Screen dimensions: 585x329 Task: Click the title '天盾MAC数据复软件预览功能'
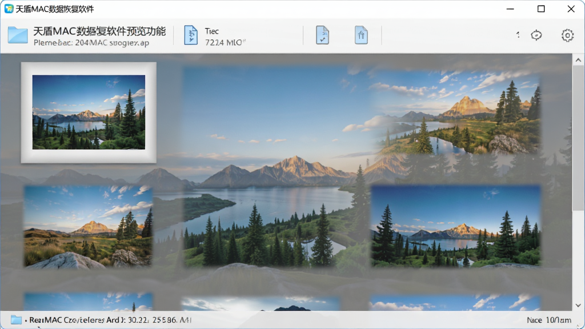[x=99, y=31]
